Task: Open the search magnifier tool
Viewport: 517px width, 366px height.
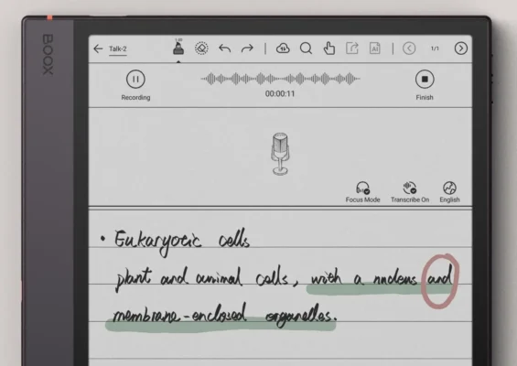Action: (306, 48)
